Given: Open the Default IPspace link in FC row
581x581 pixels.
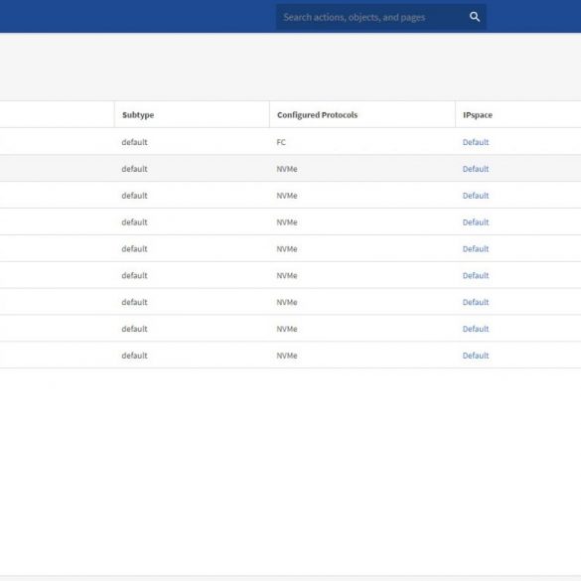Looking at the screenshot, I should click(x=476, y=142).
